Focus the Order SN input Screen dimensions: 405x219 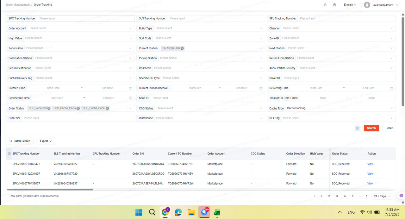78,118
